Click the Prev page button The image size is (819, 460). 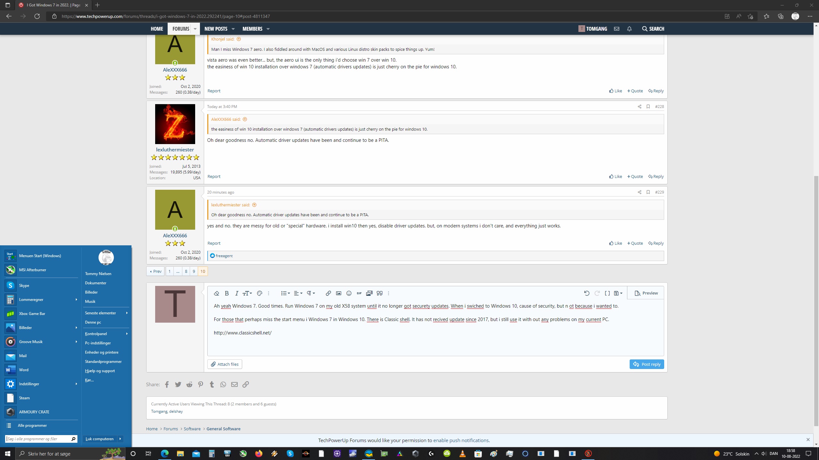(x=155, y=271)
